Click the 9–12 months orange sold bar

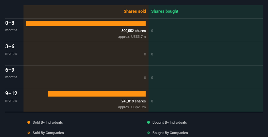pos(97,94)
